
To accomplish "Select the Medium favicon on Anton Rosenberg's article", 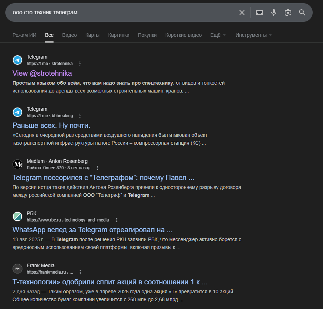I will (17, 164).
